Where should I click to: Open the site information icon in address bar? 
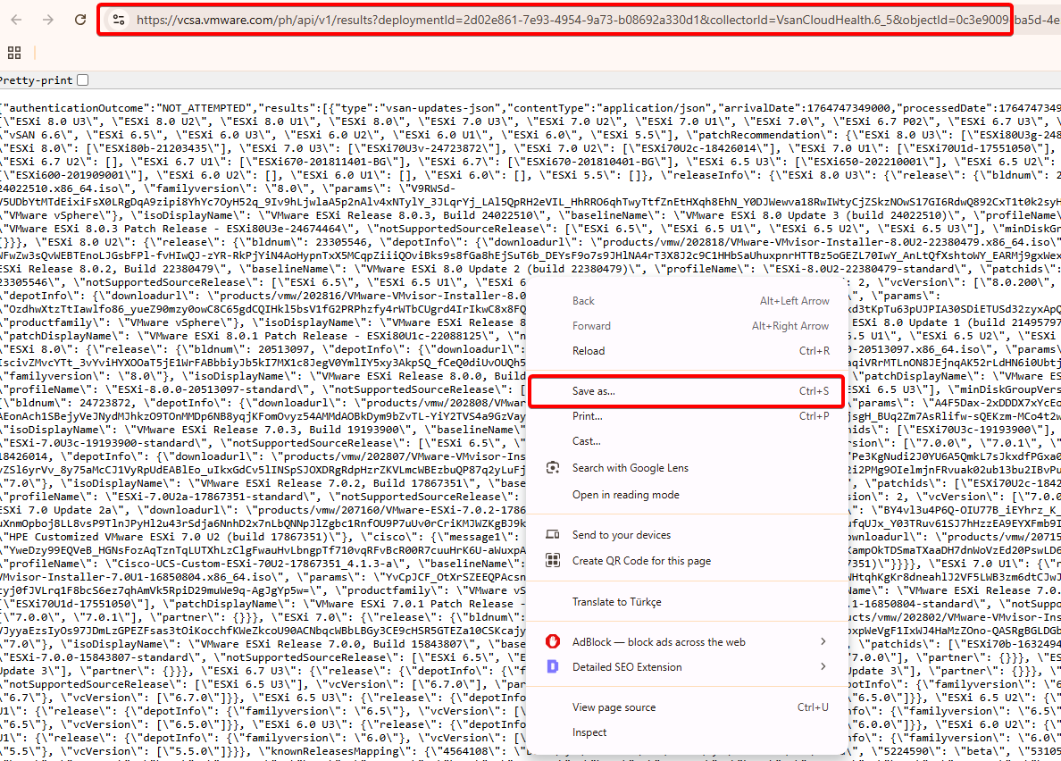tap(118, 20)
